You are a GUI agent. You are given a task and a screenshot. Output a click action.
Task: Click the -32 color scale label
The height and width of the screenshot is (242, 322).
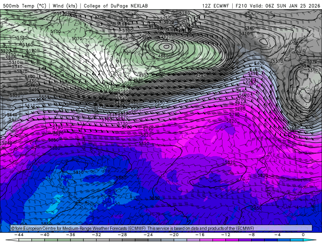pyautogui.click(x=97, y=235)
